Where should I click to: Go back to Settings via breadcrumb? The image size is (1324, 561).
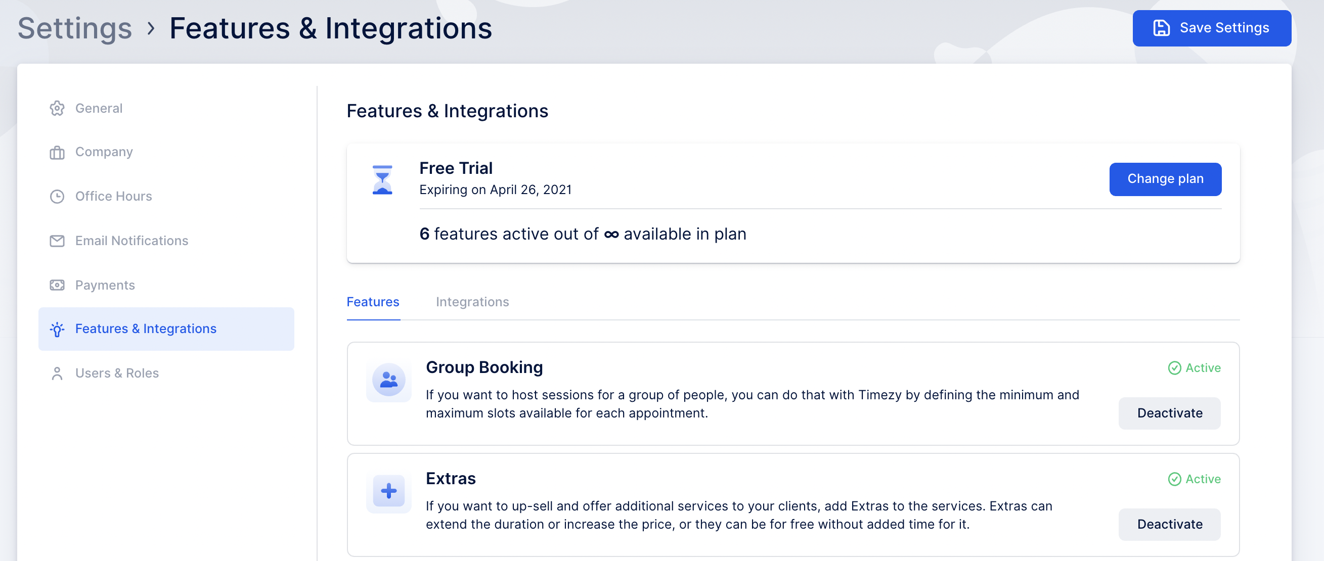pyautogui.click(x=74, y=28)
